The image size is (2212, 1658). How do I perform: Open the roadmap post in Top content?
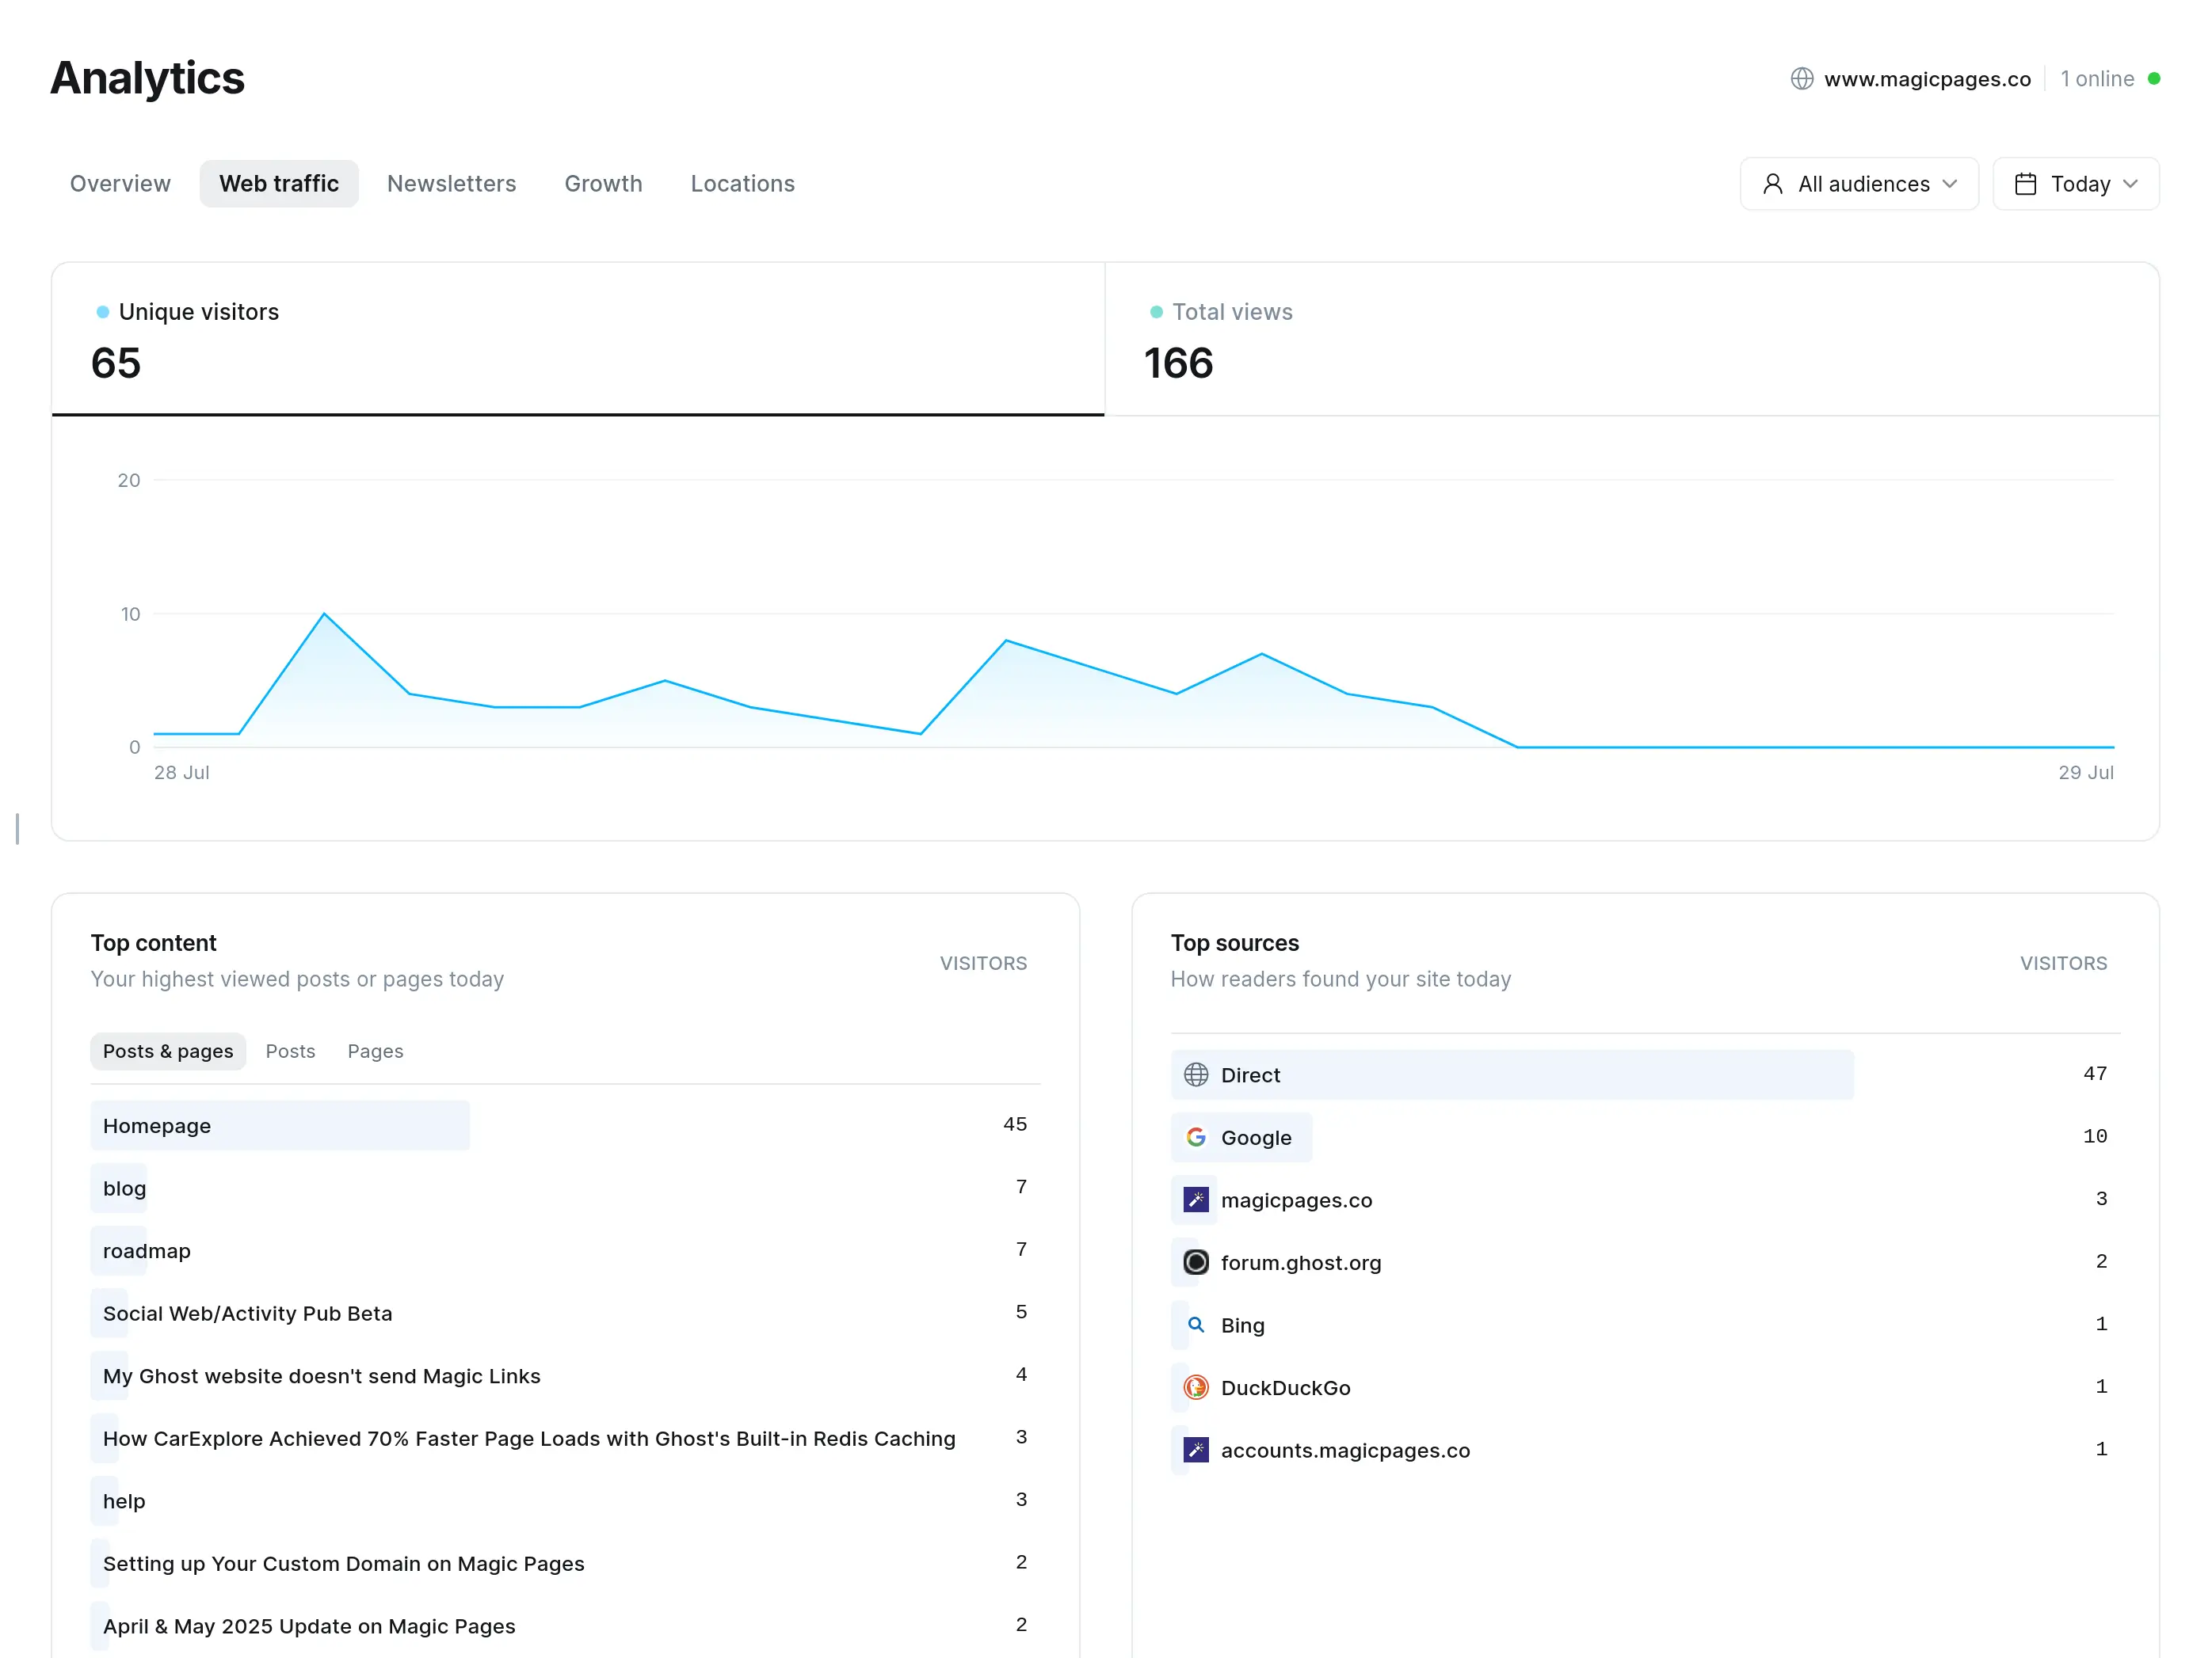pyautogui.click(x=146, y=1249)
